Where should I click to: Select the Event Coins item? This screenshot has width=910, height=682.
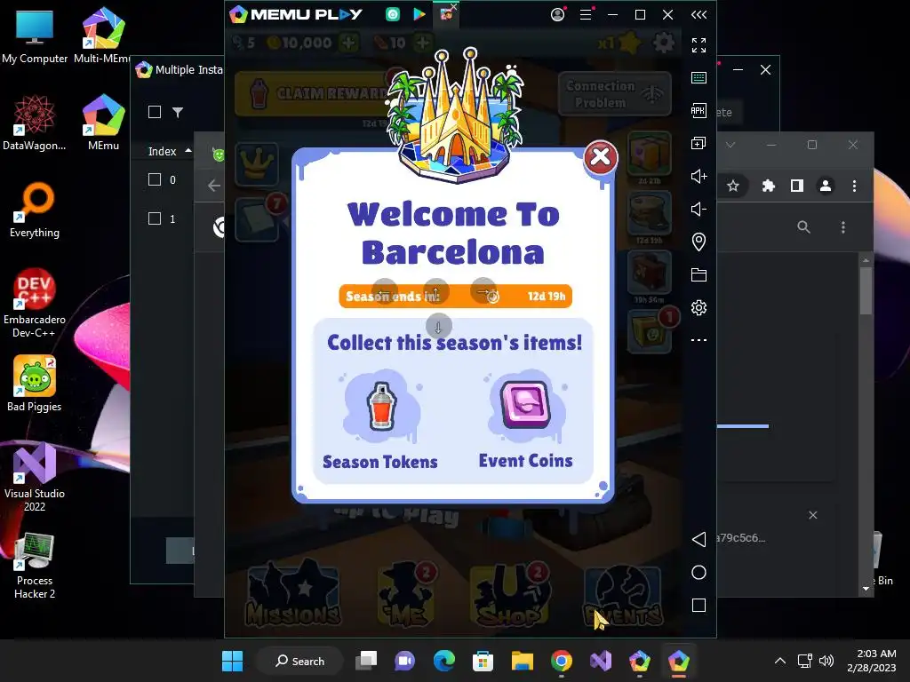[525, 420]
